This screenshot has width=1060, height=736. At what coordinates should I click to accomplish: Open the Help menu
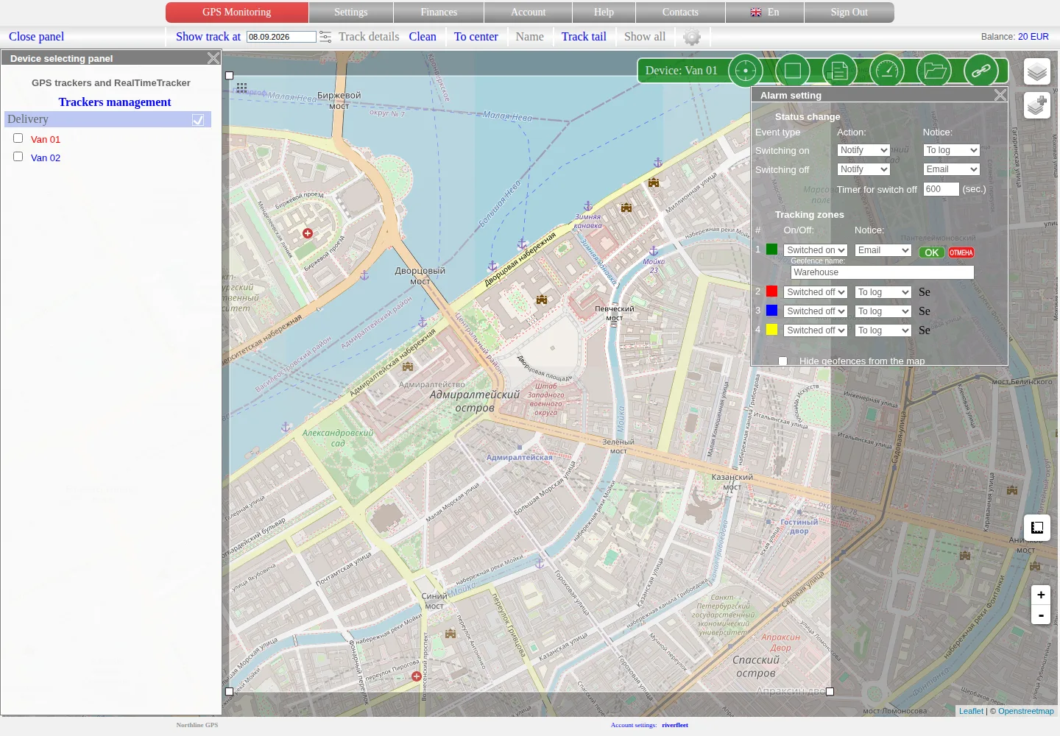pyautogui.click(x=604, y=13)
